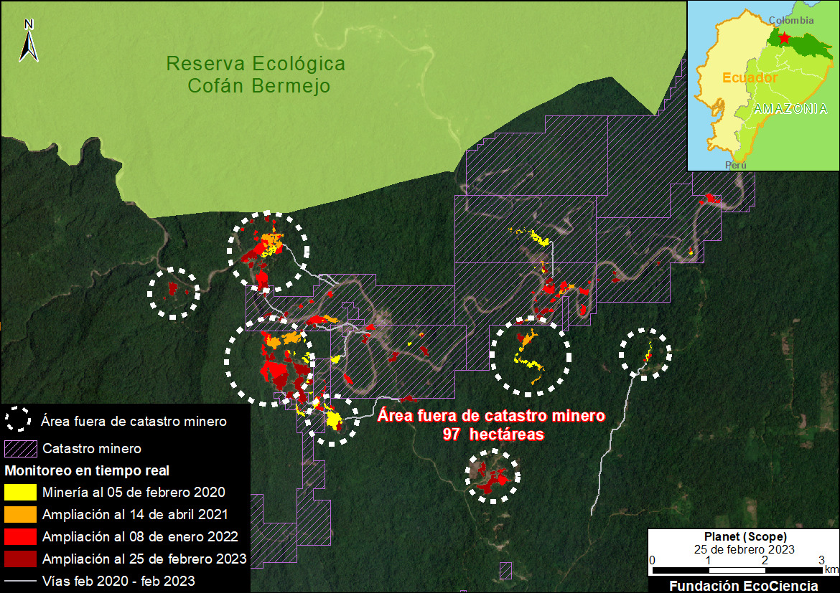
Task: Click 'Ampliación al 08 de enero 2022' text
Action: pyautogui.click(x=140, y=537)
